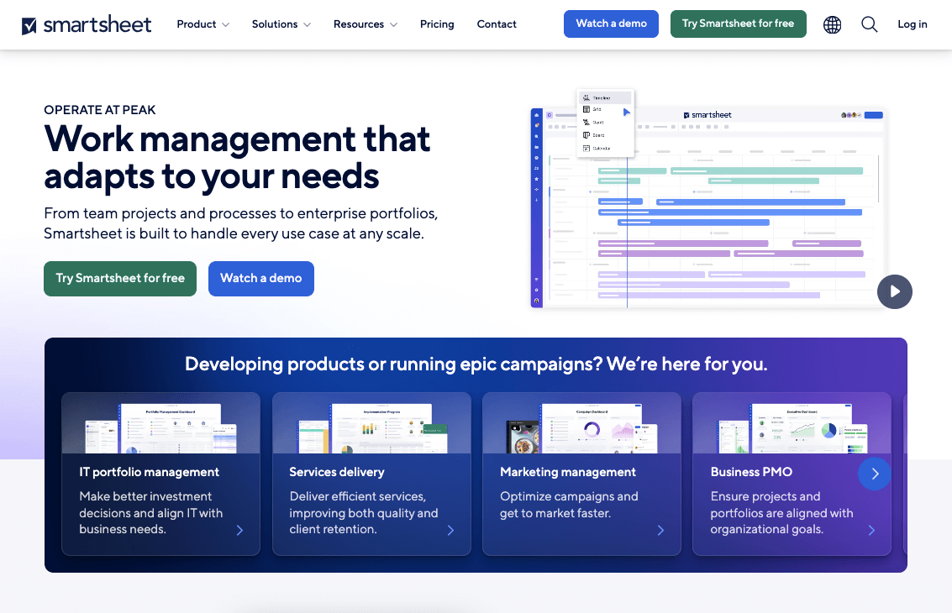The height and width of the screenshot is (613, 952).
Task: Advance the carousel with the round blue arrow
Action: tap(875, 474)
